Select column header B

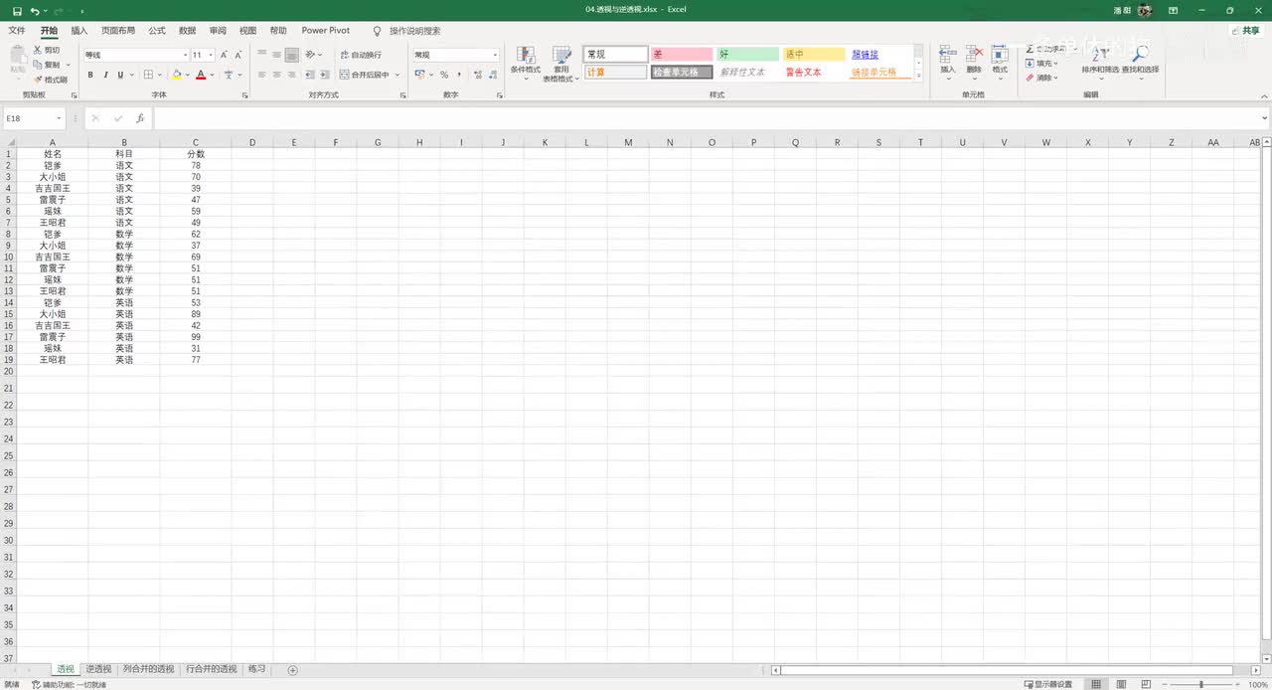click(124, 143)
